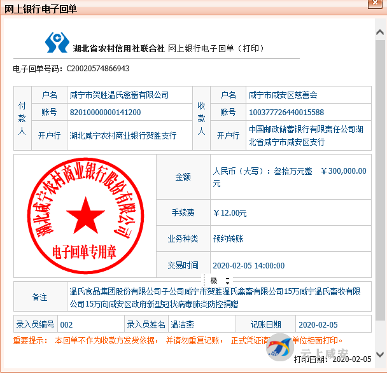Click the 湖北农信 bank logo icon
The image size is (387, 374).
click(x=57, y=43)
